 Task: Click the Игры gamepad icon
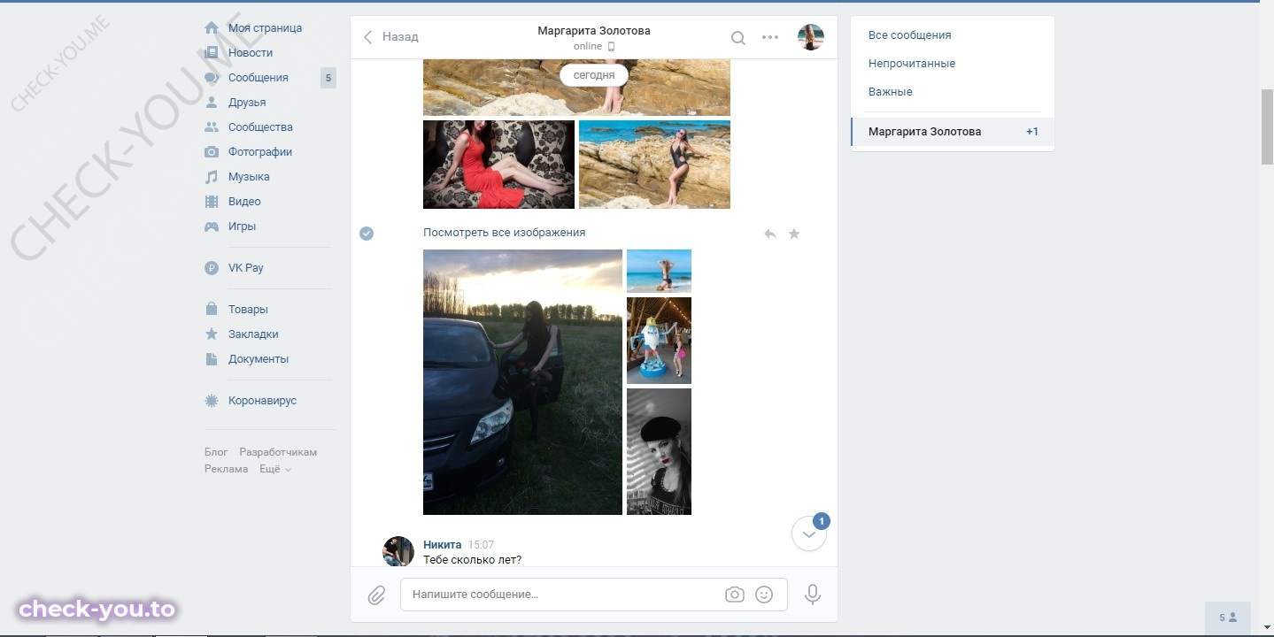tap(212, 226)
